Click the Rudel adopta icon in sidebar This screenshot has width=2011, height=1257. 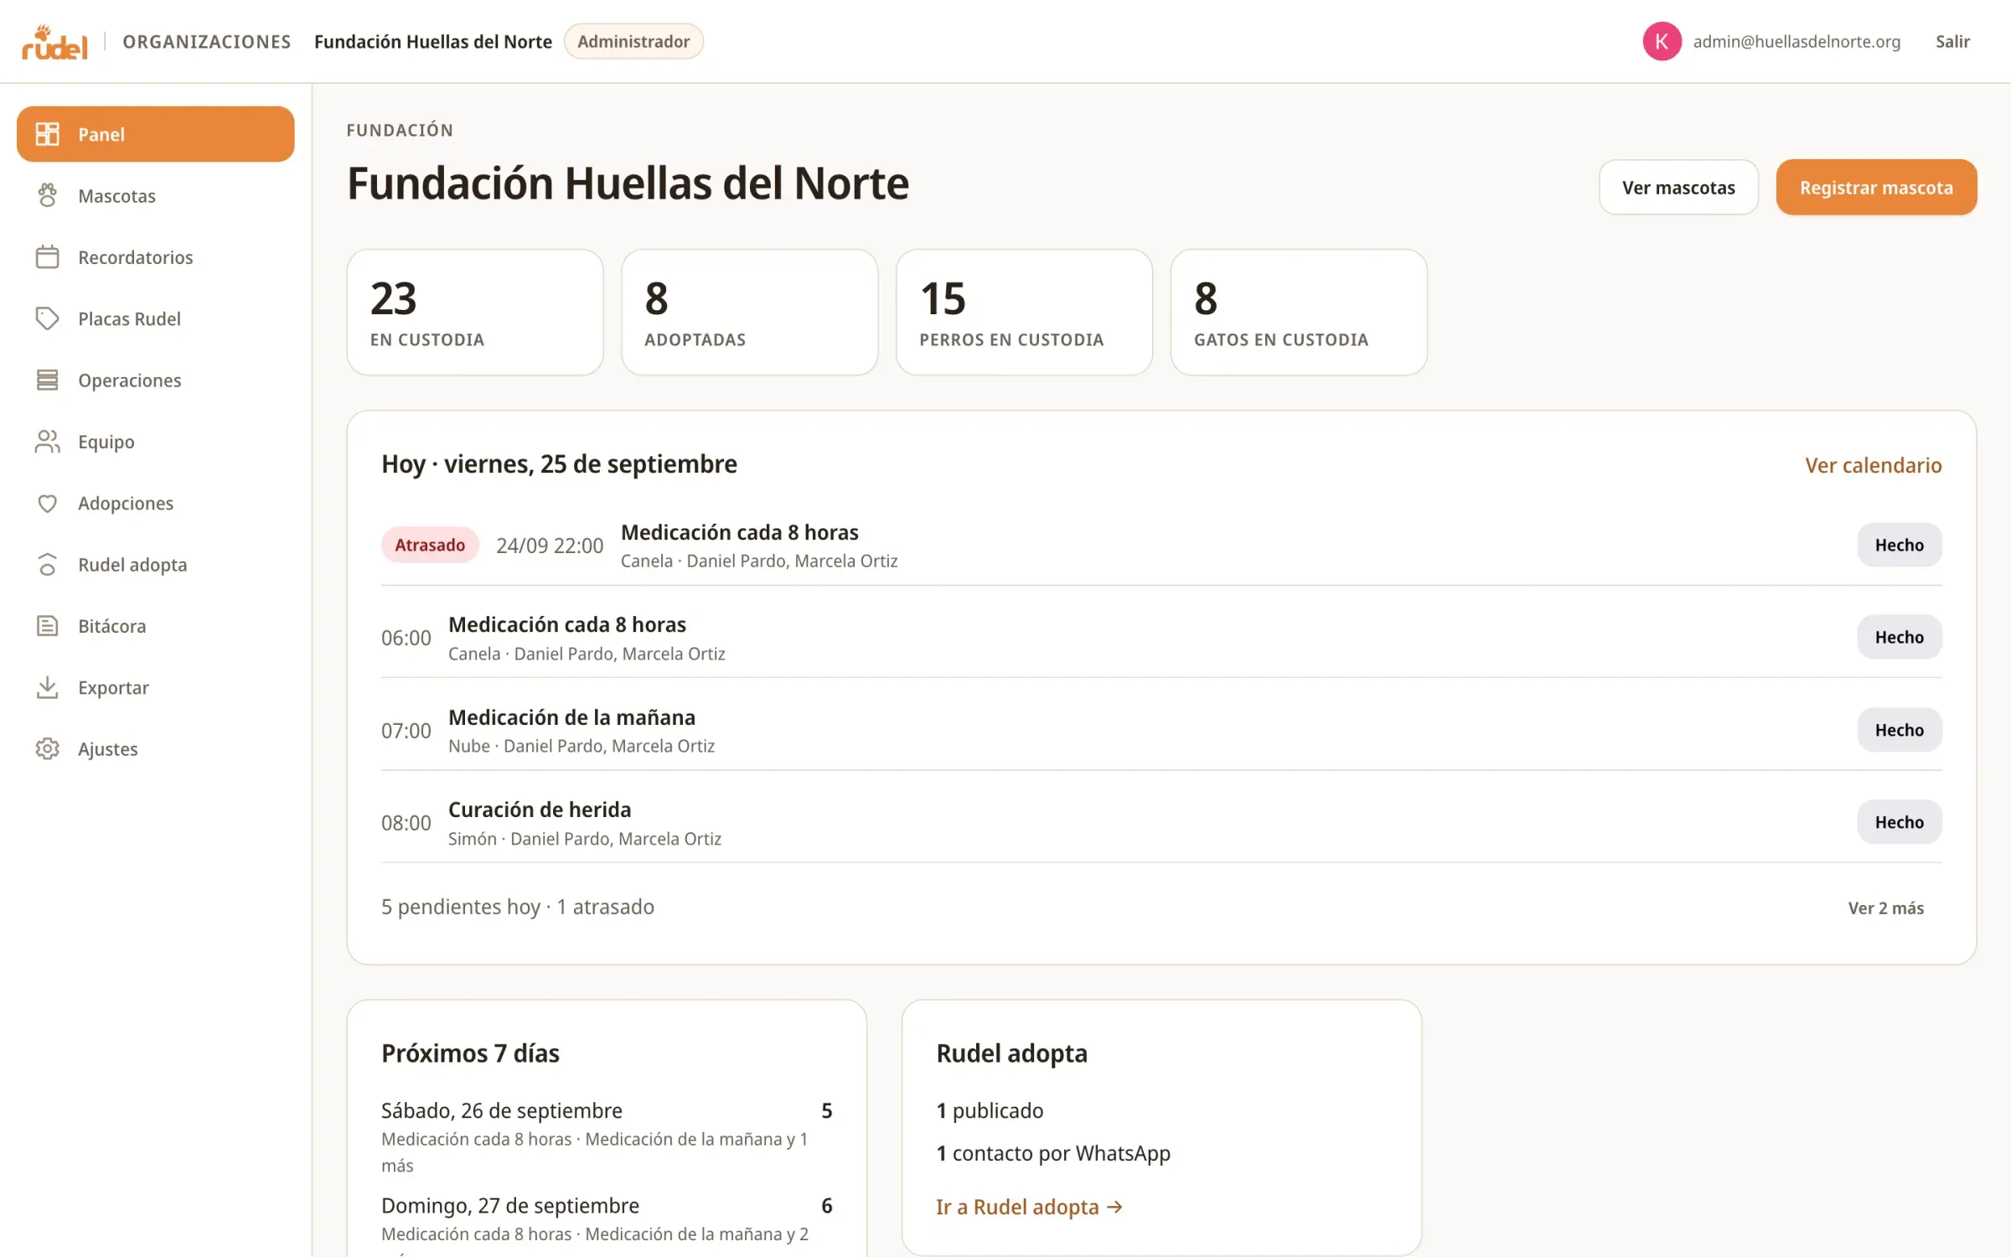[48, 564]
